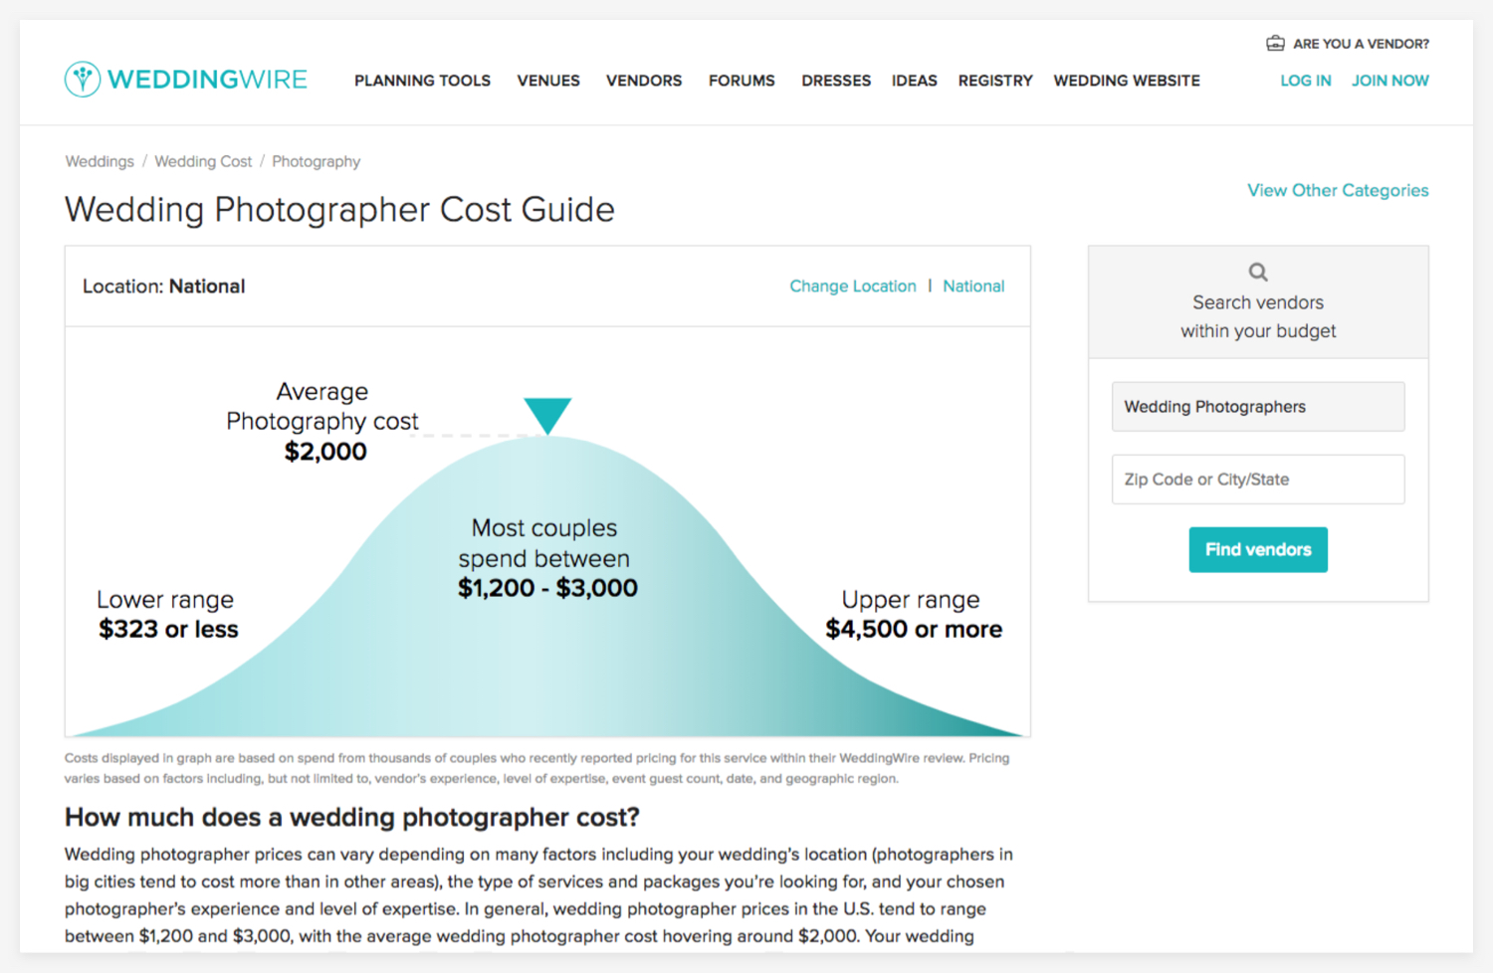Open the Planning Tools menu
The image size is (1493, 973).
[x=422, y=81]
